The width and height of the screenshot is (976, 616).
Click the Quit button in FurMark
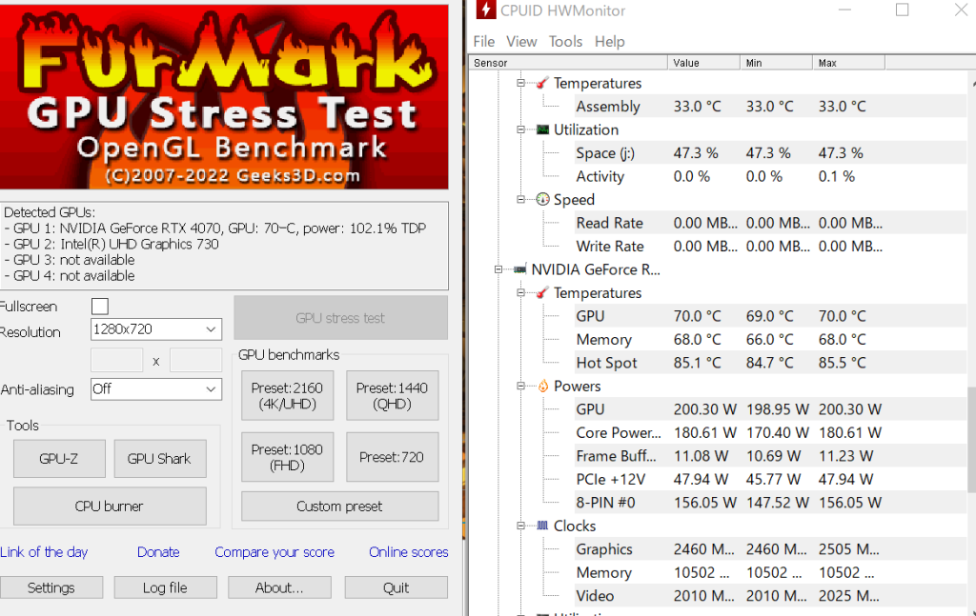click(x=396, y=587)
